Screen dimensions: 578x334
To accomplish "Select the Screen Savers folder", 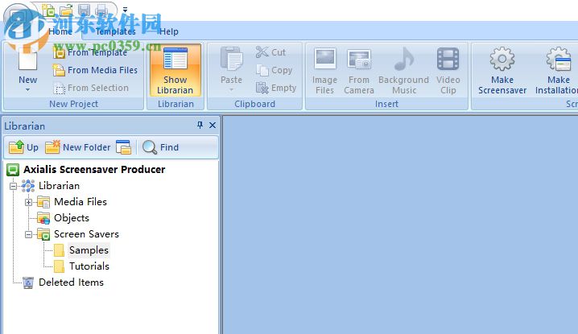I will [x=86, y=234].
